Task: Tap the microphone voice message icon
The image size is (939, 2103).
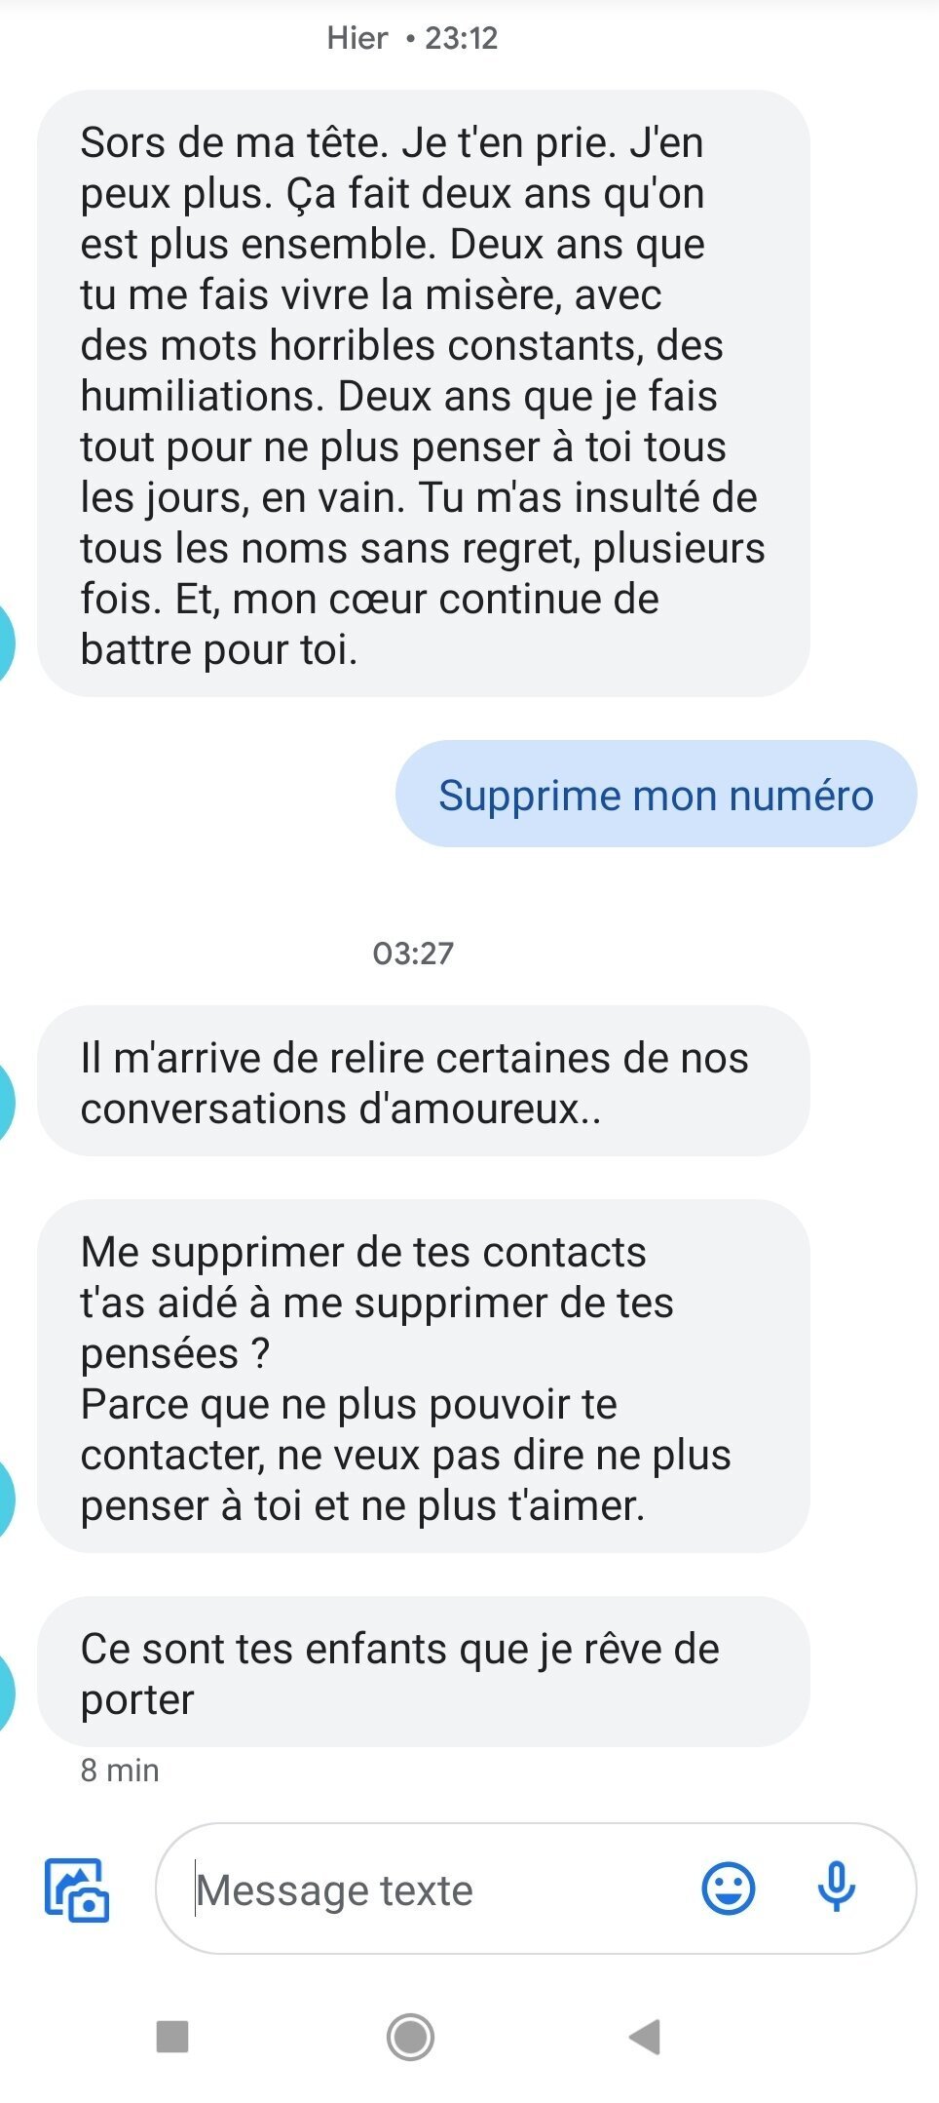Action: point(836,1889)
